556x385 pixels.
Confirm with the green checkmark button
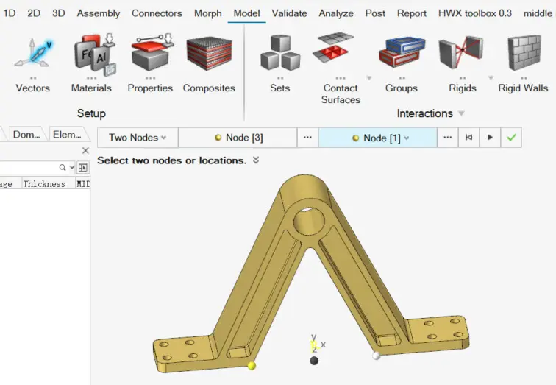511,138
